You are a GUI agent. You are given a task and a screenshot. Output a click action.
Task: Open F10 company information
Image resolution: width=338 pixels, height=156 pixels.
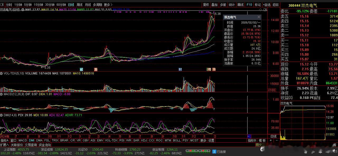point(249,4)
